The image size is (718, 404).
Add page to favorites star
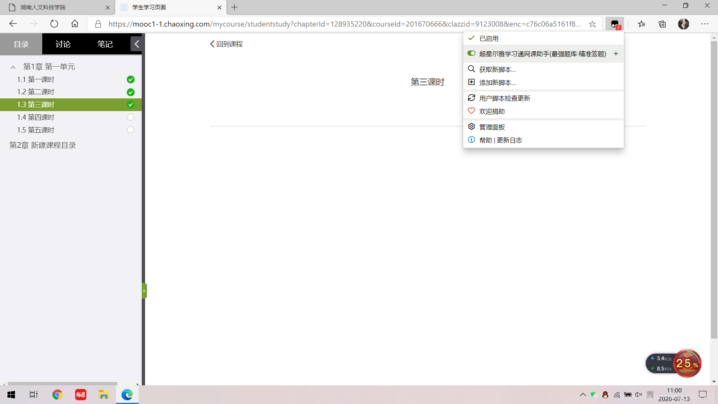[x=592, y=24]
